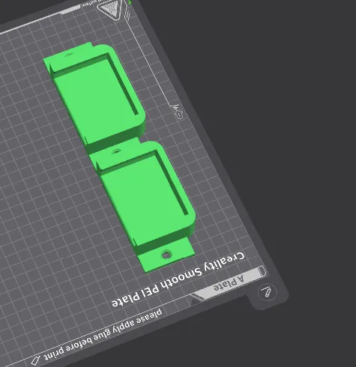
Task: Click the hot surface warning triangle icon
Action: click(110, 8)
